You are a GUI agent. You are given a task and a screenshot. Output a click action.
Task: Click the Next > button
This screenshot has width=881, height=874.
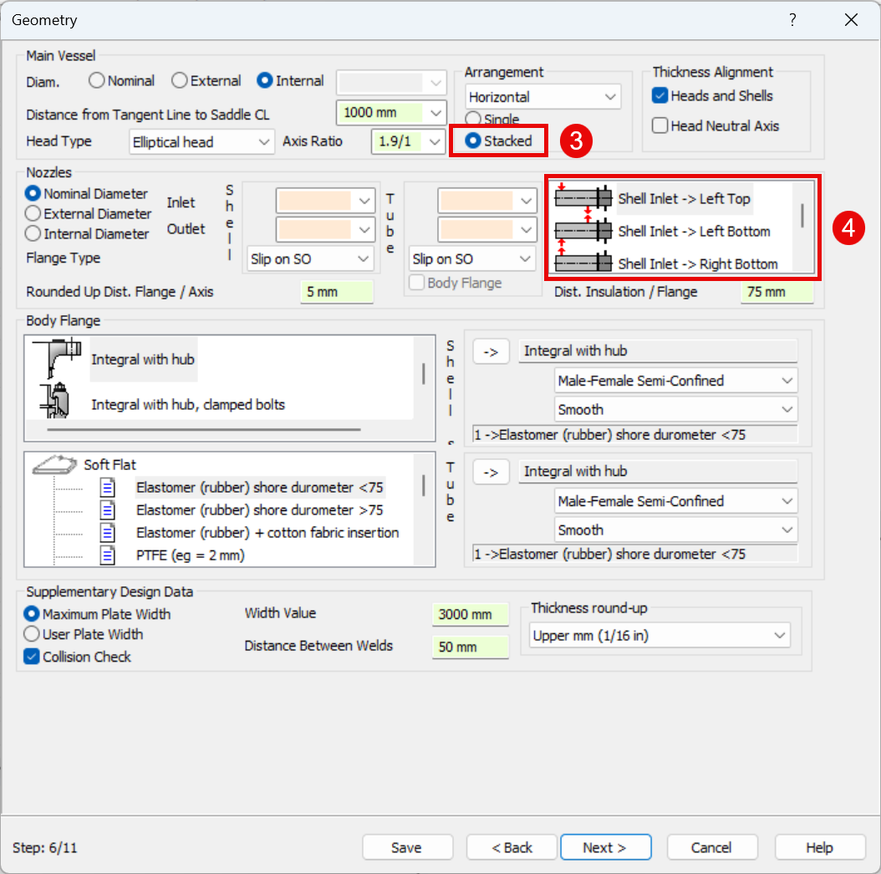[x=605, y=847]
